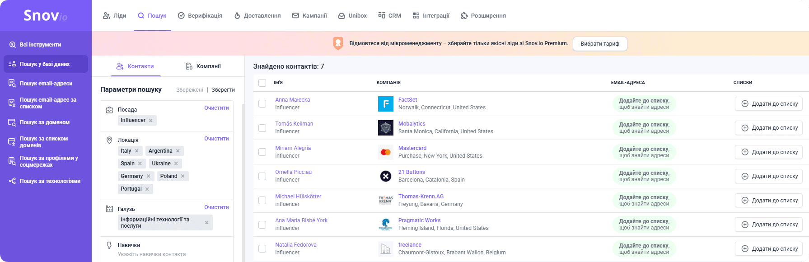Check the box for Tomás Keilman
This screenshot has height=262, width=809.
[x=262, y=128]
